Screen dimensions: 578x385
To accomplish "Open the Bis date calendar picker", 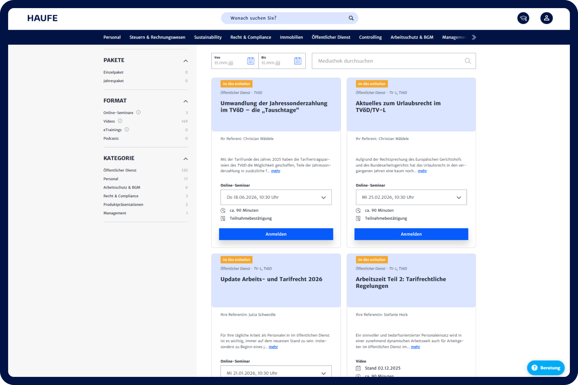I will coord(297,61).
